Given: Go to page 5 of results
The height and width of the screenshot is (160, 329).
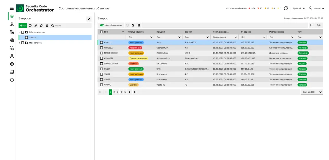Looking at the screenshot, I should tap(125, 92).
